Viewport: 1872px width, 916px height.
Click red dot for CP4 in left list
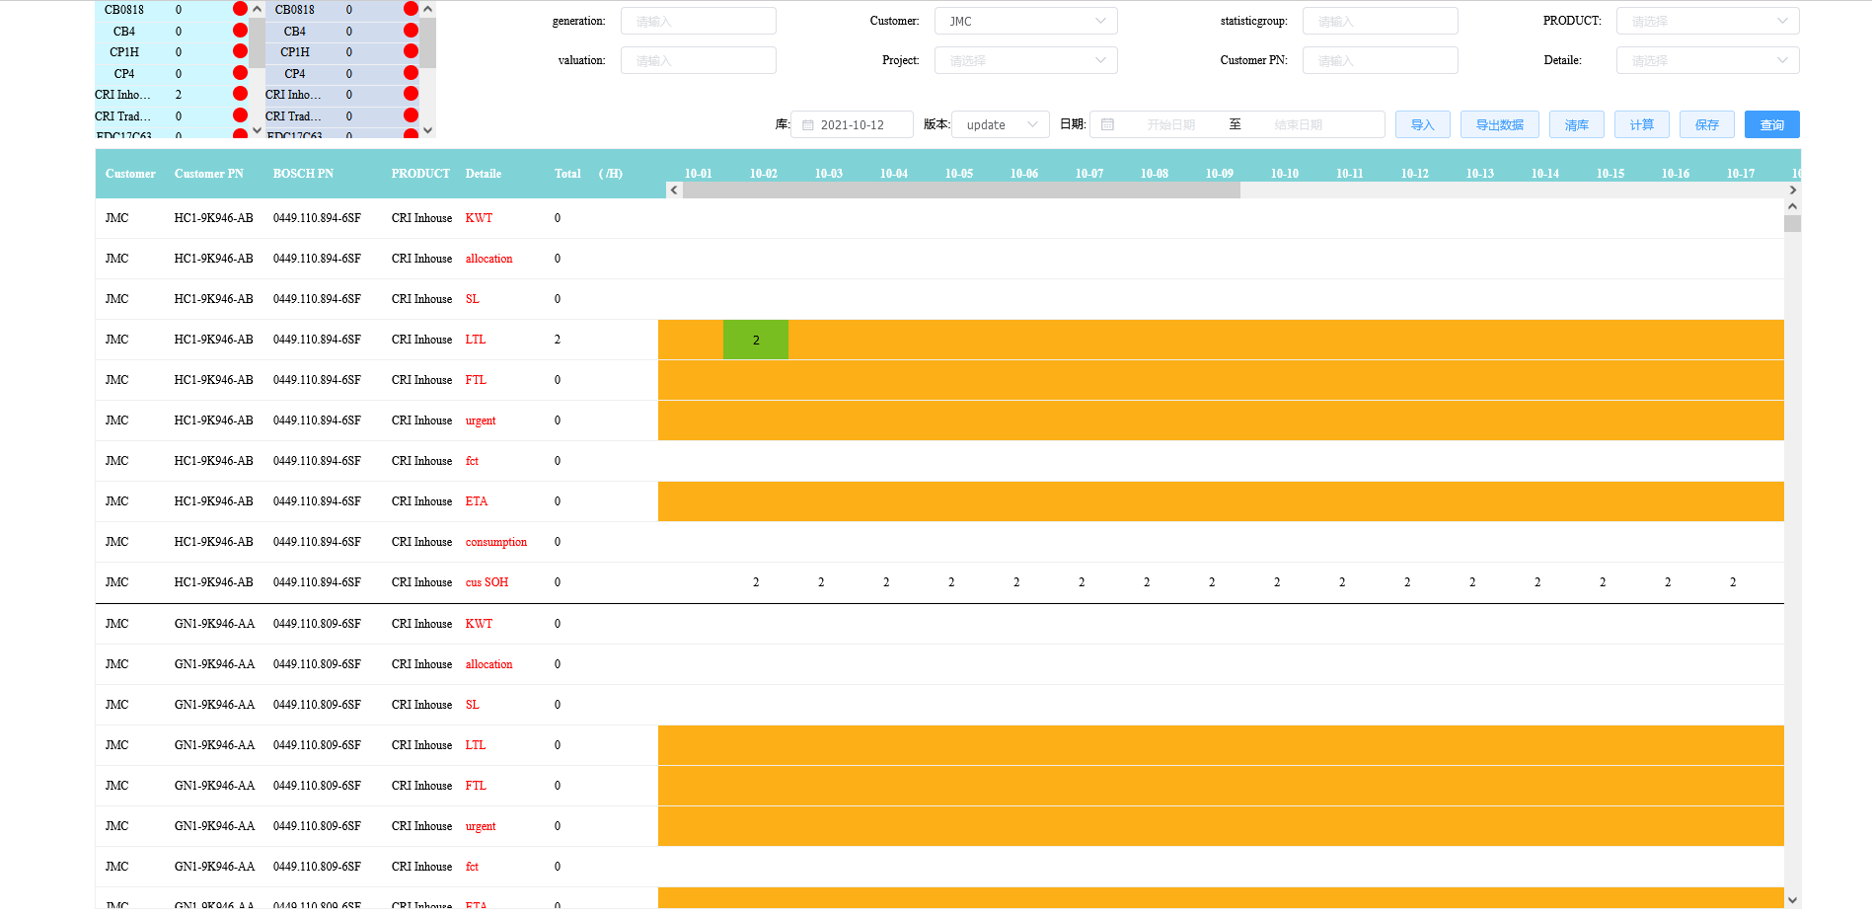click(x=240, y=73)
